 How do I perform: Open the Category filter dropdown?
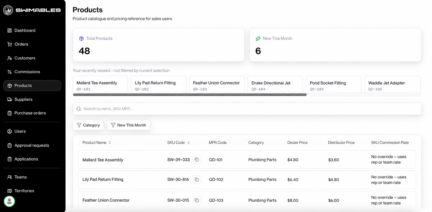point(88,125)
